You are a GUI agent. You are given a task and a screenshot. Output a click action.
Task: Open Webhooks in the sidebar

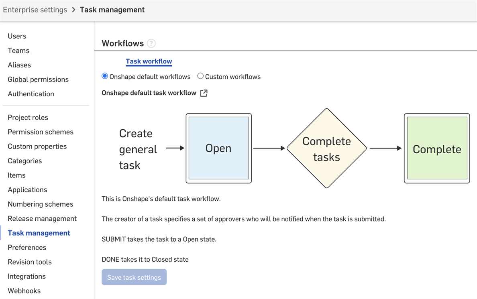(x=24, y=291)
